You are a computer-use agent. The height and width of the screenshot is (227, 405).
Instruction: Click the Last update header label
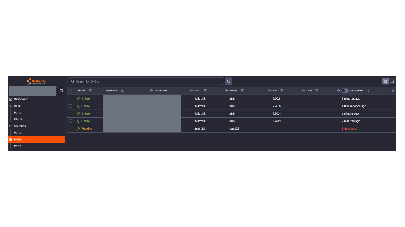tap(356, 91)
